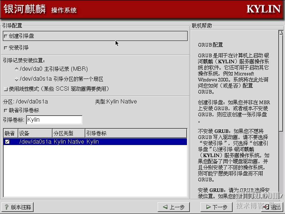Click the question mark icon on 版本注释

(6, 207)
